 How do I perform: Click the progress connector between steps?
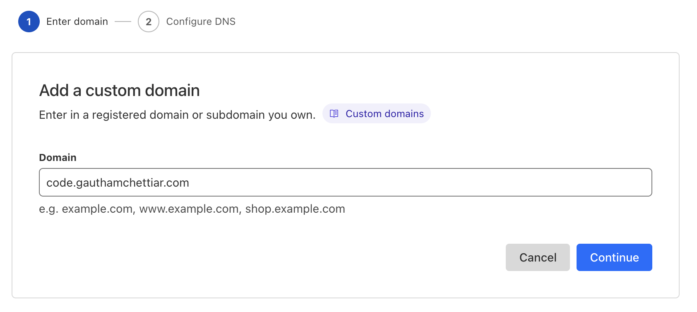[x=123, y=22]
